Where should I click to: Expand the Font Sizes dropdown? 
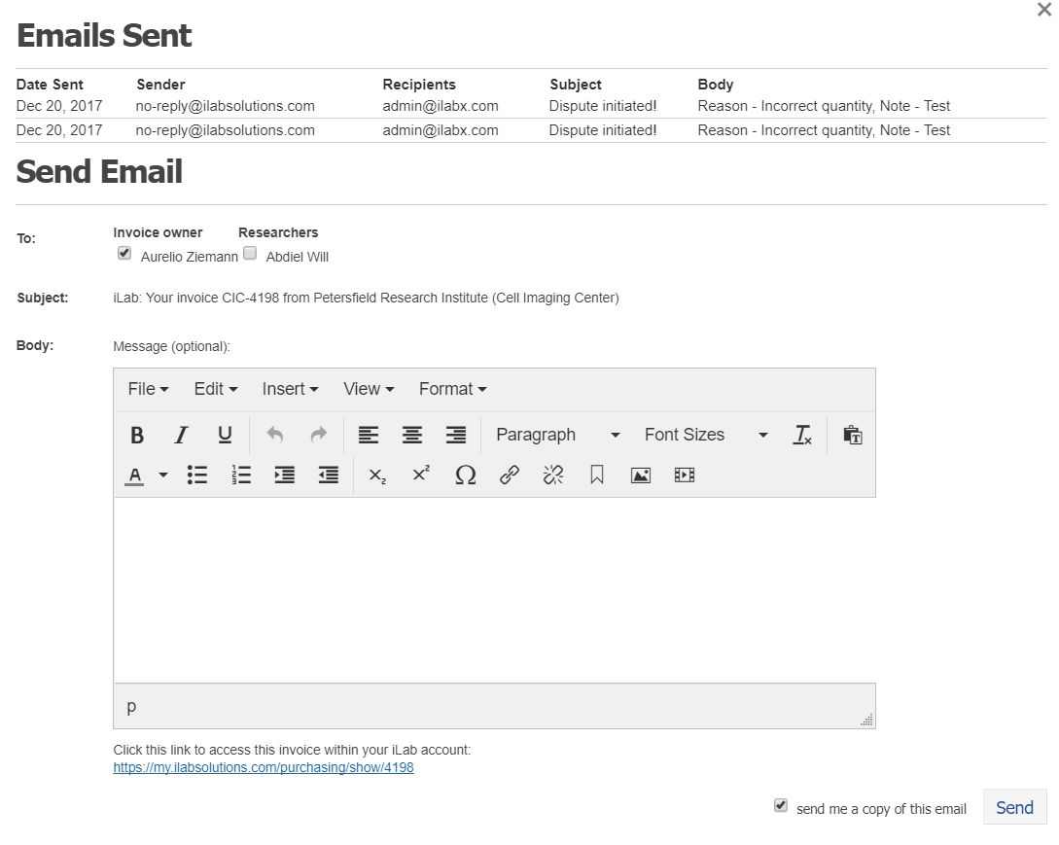pyautogui.click(x=705, y=435)
